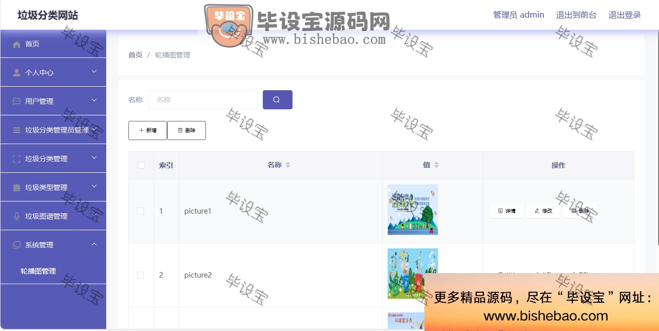Click the sort arrows in 值 column header

(436, 165)
